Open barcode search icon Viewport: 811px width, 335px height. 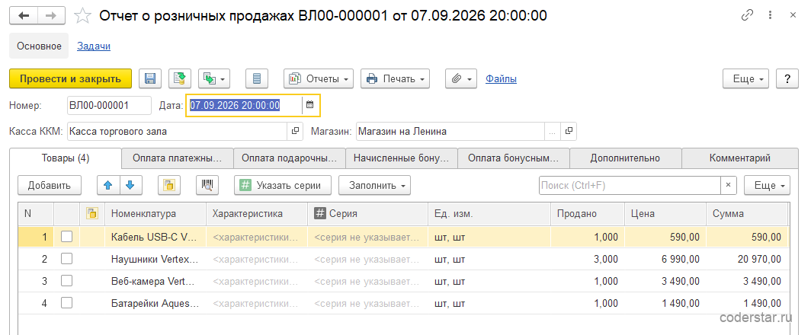pos(208,185)
